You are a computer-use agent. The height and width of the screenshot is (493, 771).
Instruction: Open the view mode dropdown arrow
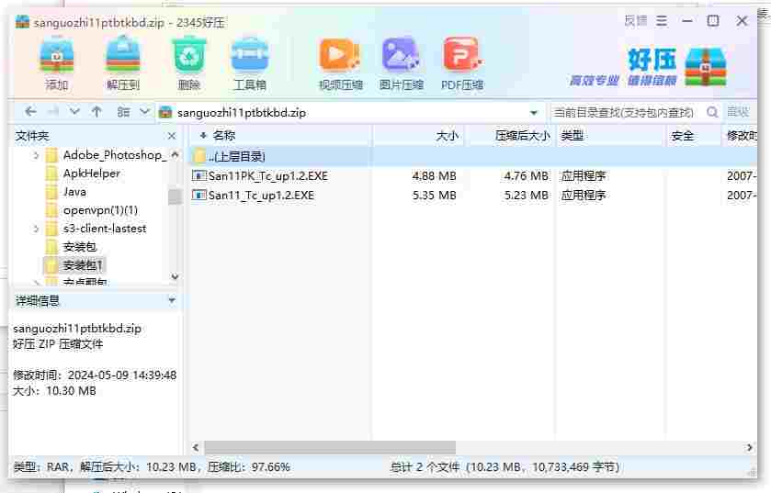tap(144, 112)
